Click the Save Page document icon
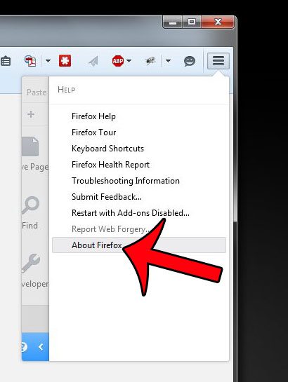The width and height of the screenshot is (288, 382). [x=30, y=146]
